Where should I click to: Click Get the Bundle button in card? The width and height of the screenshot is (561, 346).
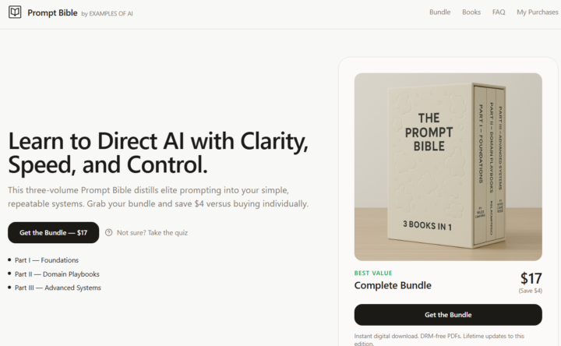pyautogui.click(x=448, y=315)
